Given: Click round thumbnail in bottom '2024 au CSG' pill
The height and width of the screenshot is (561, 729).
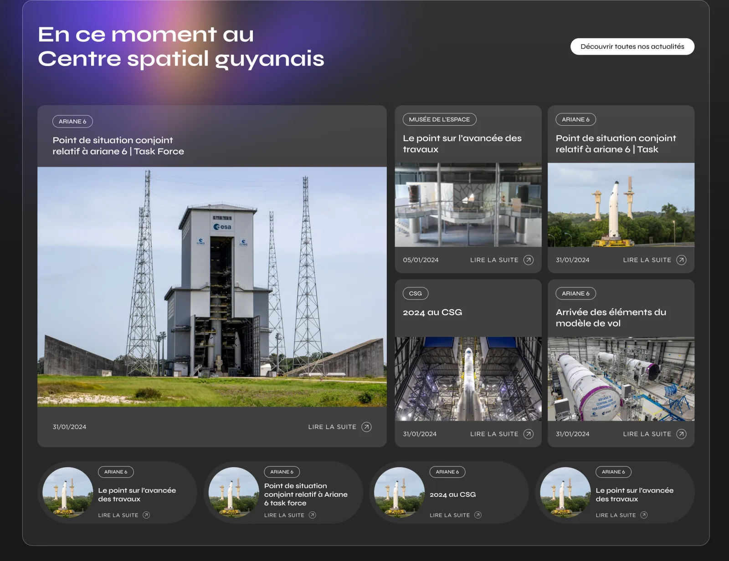Looking at the screenshot, I should pos(399,492).
